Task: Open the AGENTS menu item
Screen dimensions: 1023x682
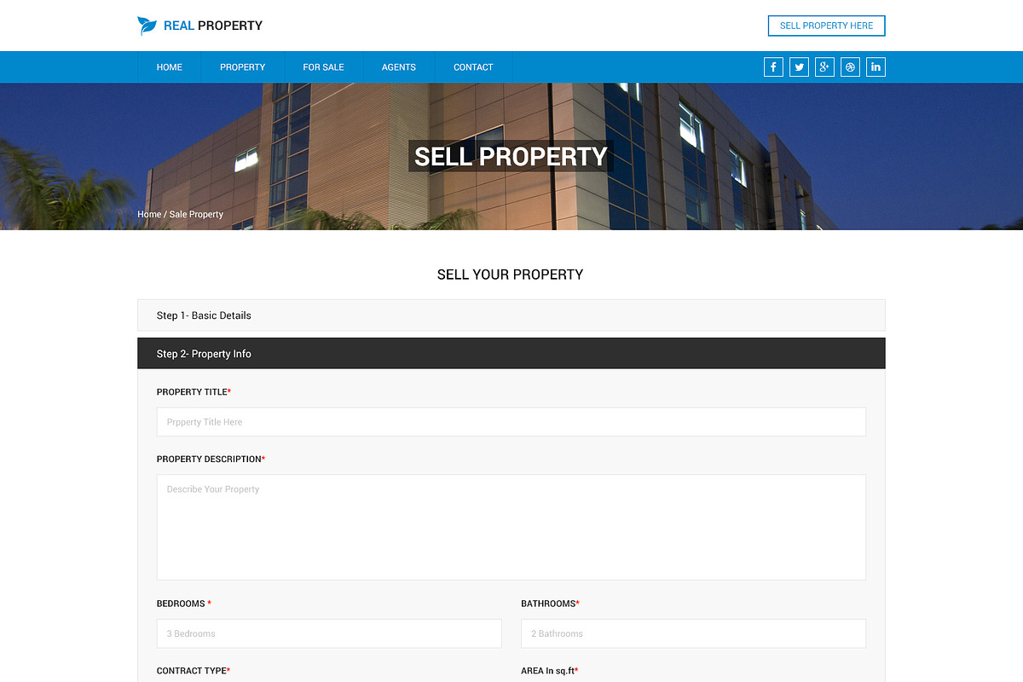Action: (x=399, y=67)
